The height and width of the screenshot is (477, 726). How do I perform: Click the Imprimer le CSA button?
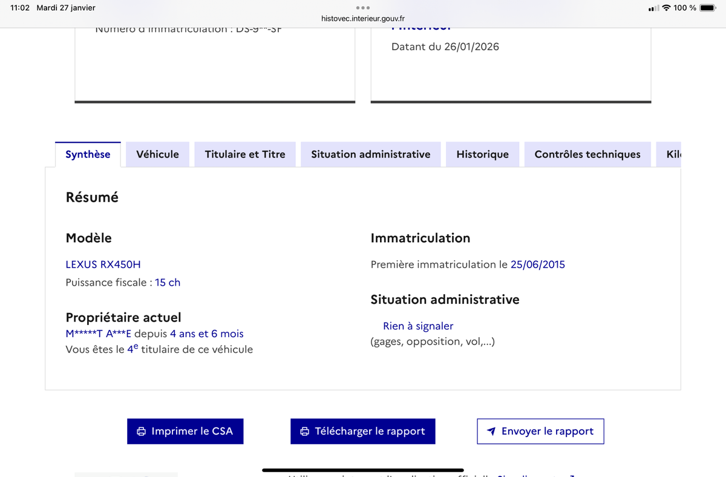(x=185, y=431)
